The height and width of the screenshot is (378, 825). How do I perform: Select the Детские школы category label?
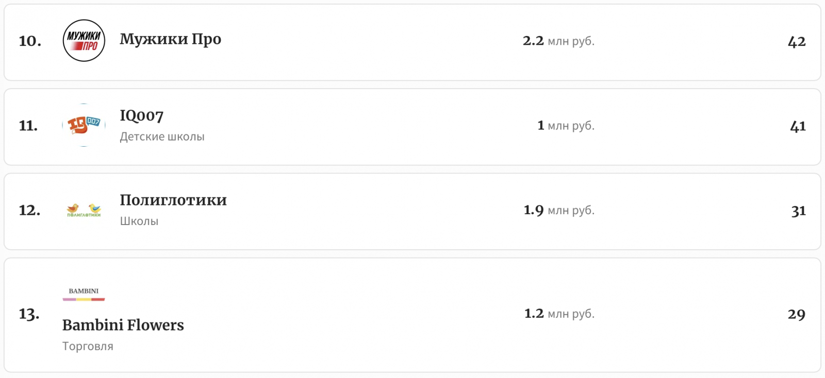162,136
